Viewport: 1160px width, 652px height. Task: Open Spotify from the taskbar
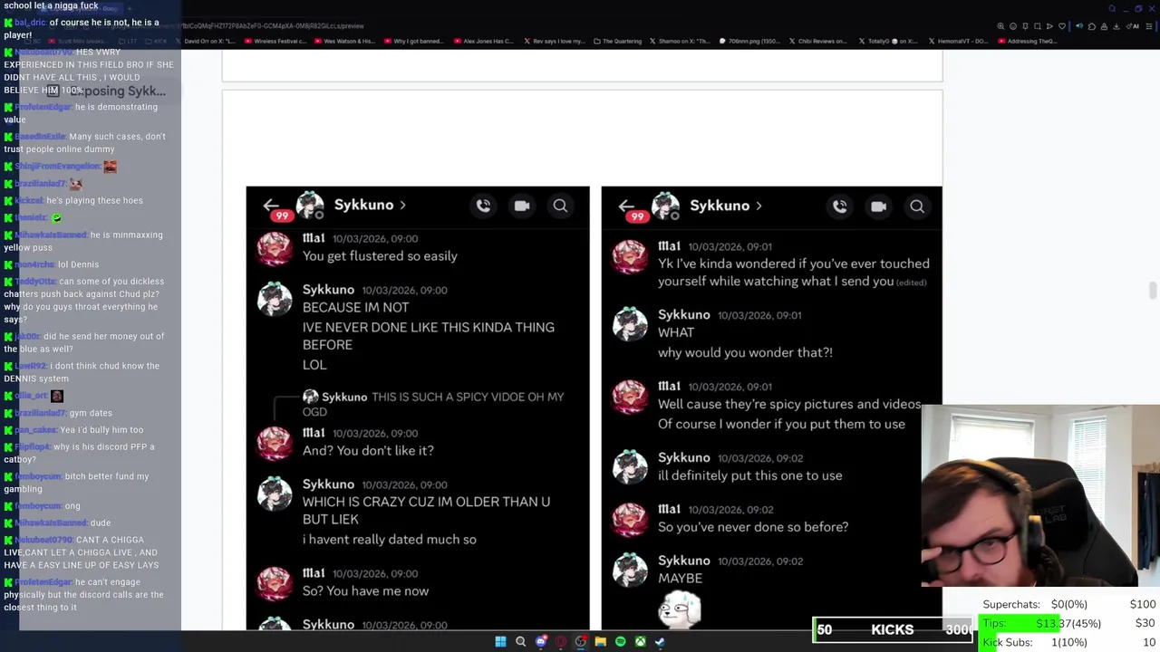click(620, 642)
